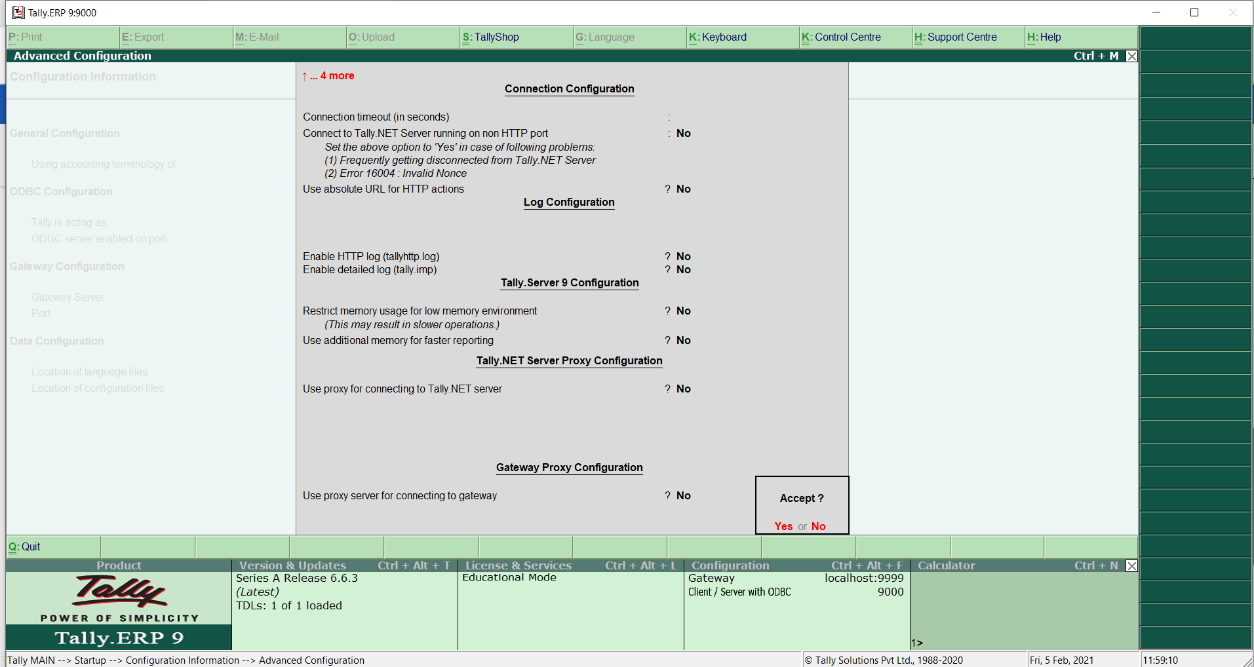
Task: Open the Keyboard menu
Action: point(743,37)
